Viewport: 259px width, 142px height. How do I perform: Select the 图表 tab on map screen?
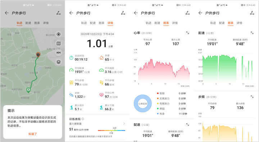click(x=37, y=23)
